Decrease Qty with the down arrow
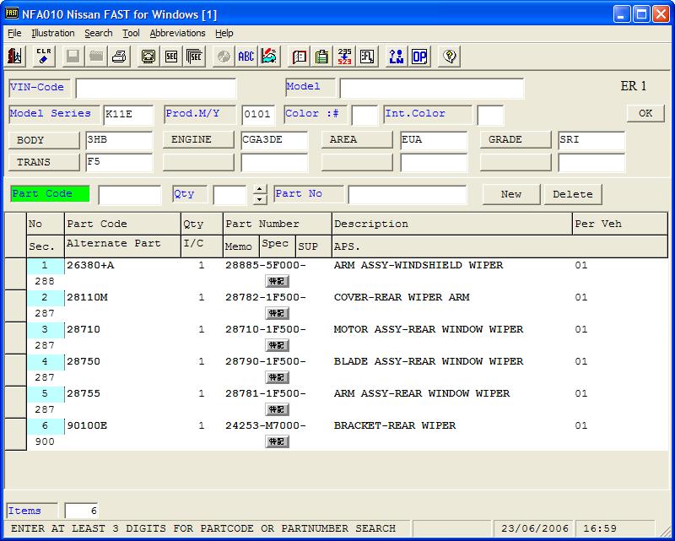 click(x=260, y=199)
